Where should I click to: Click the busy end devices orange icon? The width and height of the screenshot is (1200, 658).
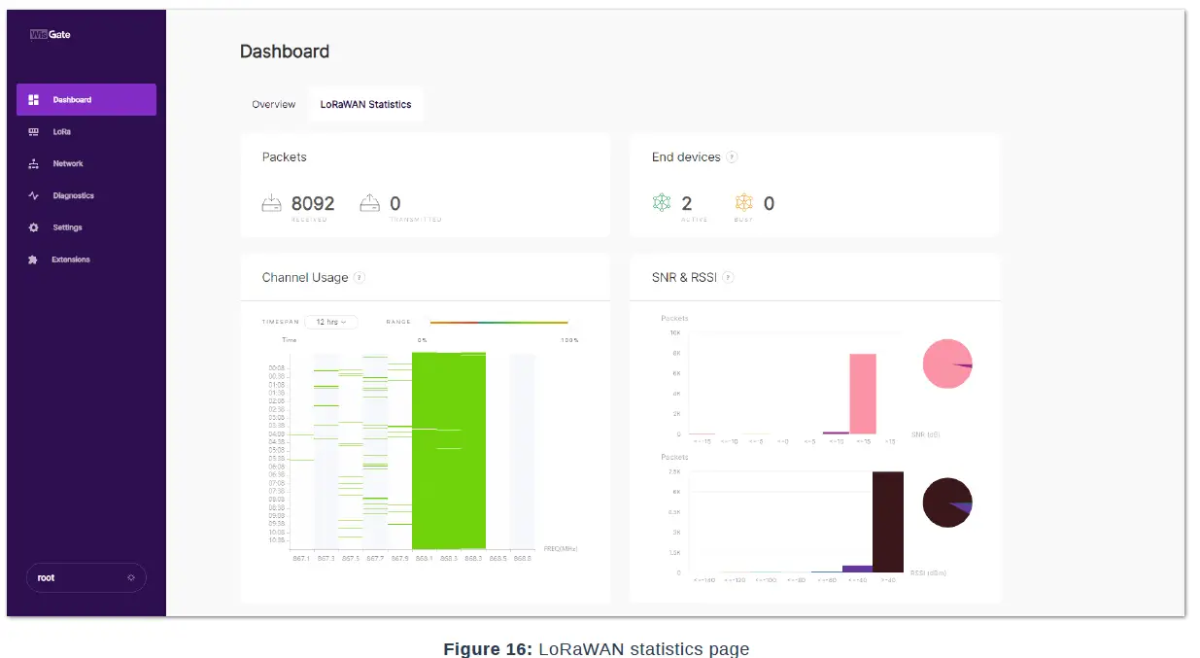[743, 203]
